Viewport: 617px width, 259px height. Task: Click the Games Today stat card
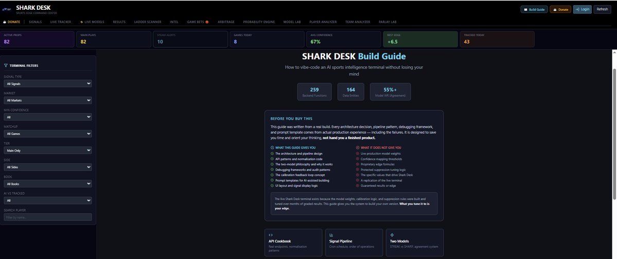[x=267, y=39]
